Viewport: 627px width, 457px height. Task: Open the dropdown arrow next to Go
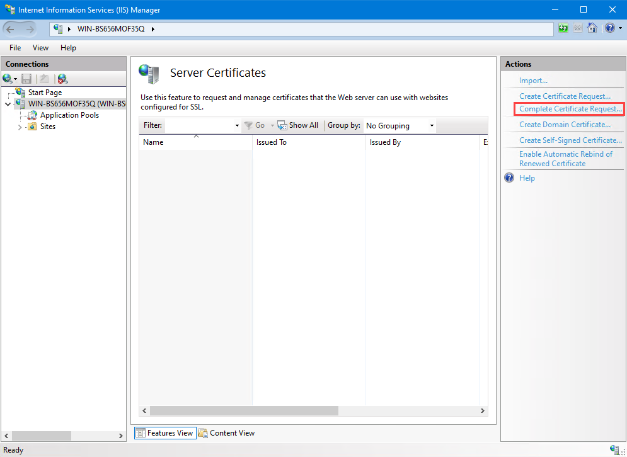[272, 125]
